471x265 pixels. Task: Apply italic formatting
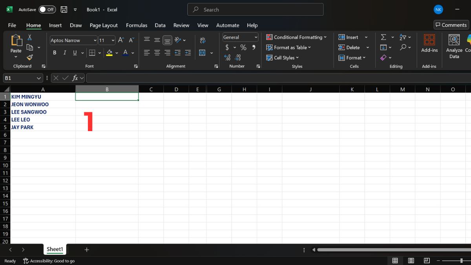(64, 52)
